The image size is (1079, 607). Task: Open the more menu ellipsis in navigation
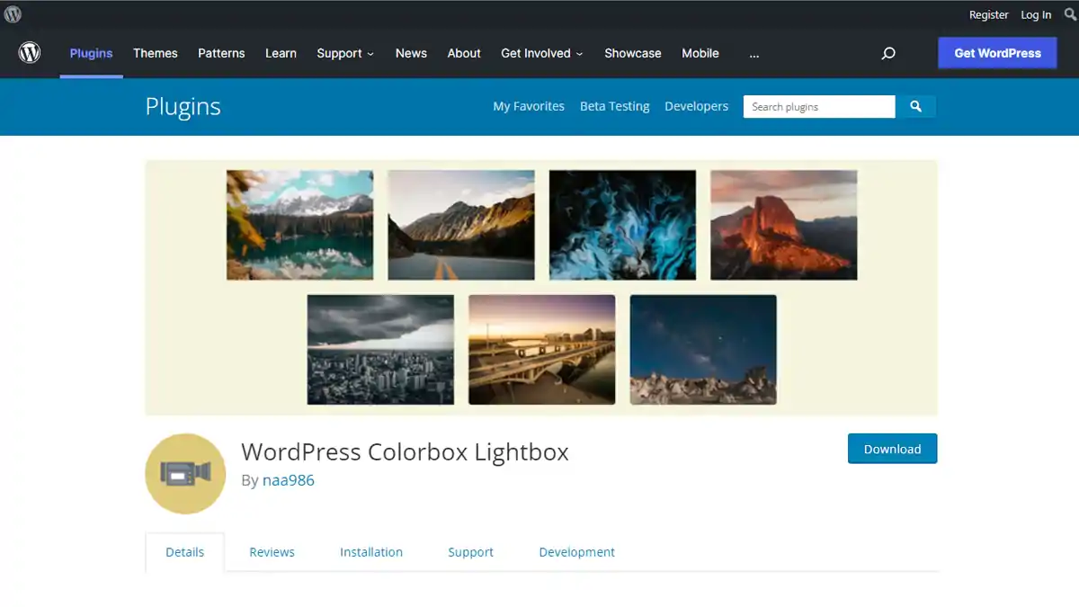coord(754,53)
